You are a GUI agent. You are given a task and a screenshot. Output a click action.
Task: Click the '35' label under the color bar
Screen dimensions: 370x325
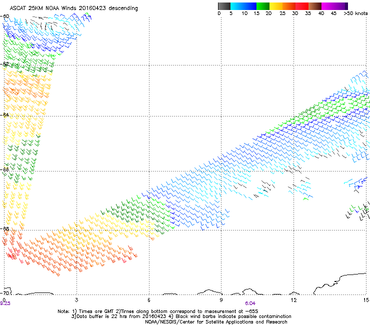tap(308, 13)
